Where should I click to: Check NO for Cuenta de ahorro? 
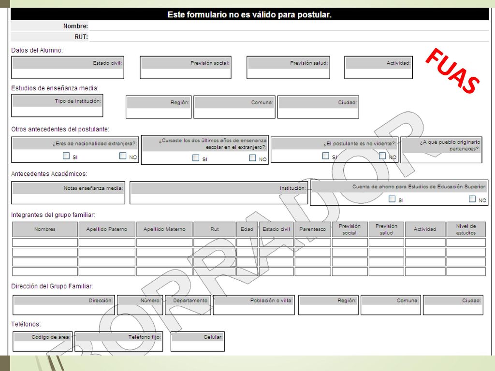[472, 199]
